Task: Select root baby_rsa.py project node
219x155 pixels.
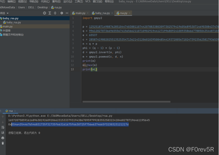Action: coord(35,18)
